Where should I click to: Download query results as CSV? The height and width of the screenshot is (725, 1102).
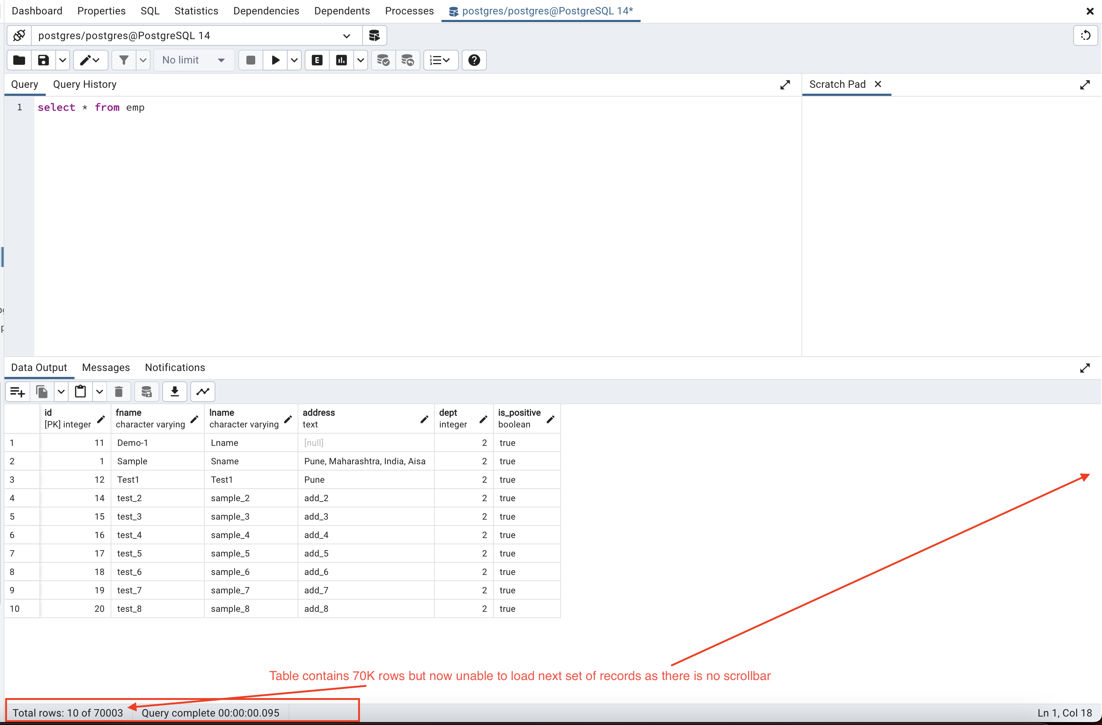174,392
